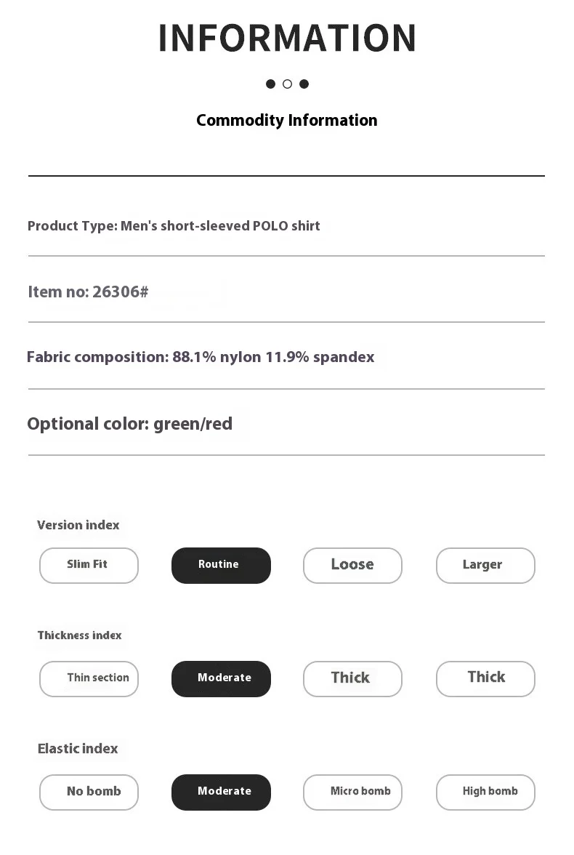Click the Product Type POLO shirt row
The image size is (574, 855).
coord(174,226)
